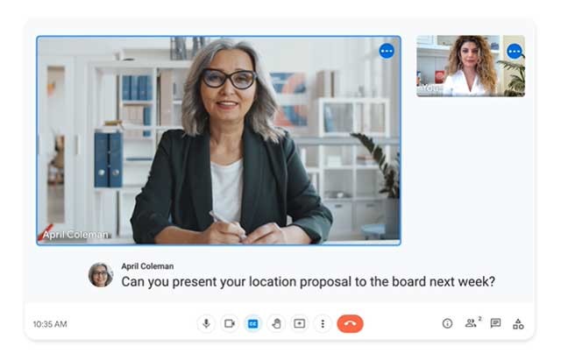Viewport: 561px width, 360px height.
Task: Click April Coleman's avatar beside the caption
Action: 101,275
